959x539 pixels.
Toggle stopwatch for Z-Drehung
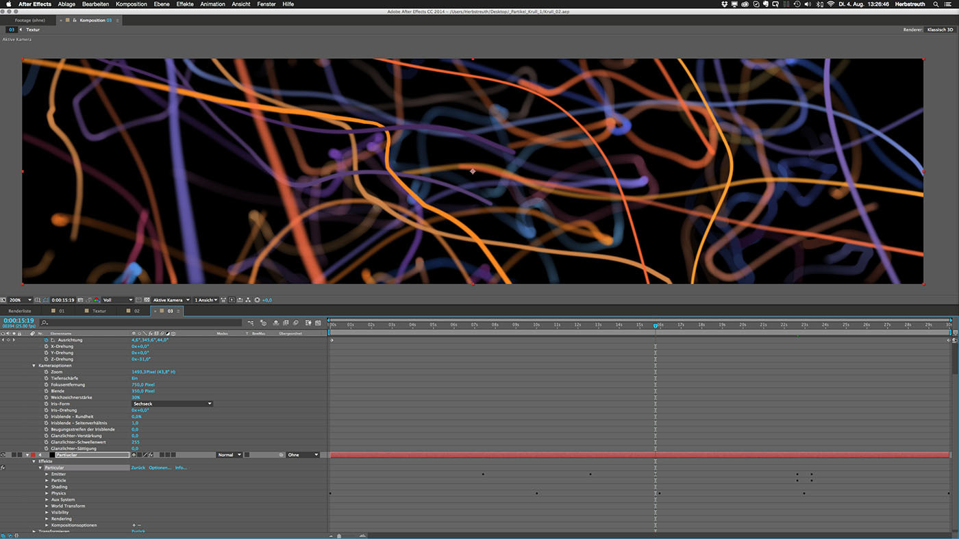tap(47, 359)
